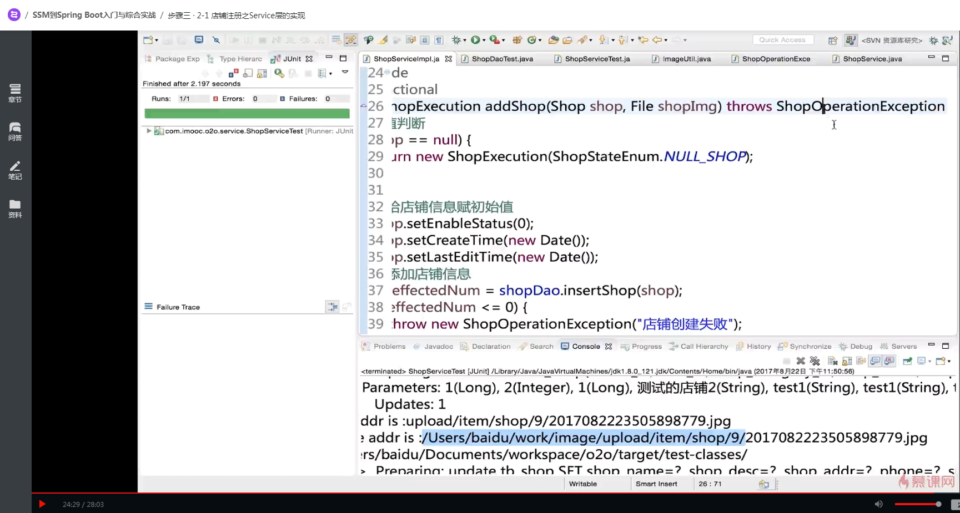
Task: Click SSM到Spring Boot course breadcrumb link
Action: click(x=94, y=15)
